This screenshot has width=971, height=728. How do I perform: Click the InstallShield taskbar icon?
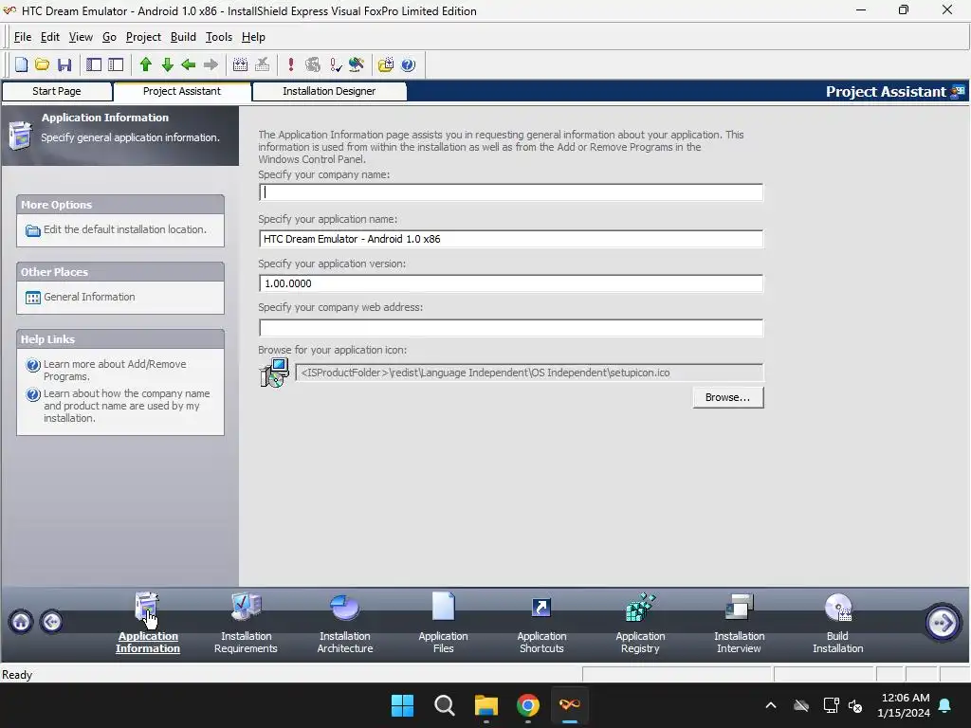(x=570, y=705)
